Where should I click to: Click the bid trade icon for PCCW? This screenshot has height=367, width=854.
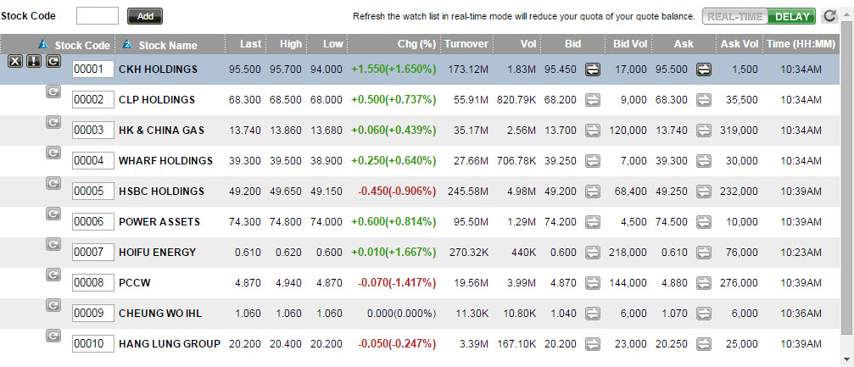coord(593,282)
